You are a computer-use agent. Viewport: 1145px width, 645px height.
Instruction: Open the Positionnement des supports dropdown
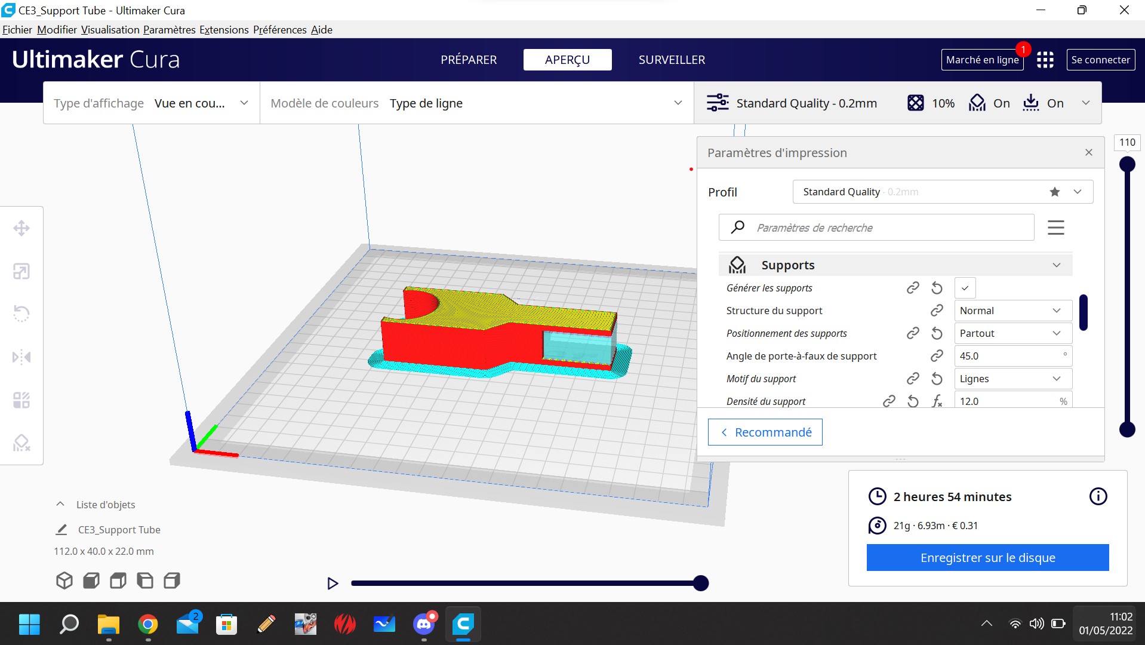pos(1012,333)
